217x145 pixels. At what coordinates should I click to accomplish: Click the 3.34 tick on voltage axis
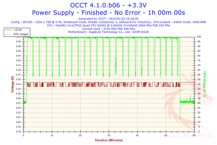(x=18, y=84)
